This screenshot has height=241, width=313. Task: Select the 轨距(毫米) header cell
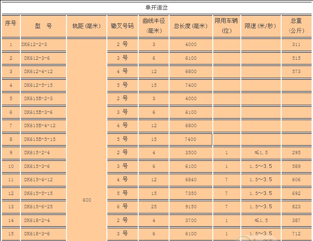click(86, 26)
